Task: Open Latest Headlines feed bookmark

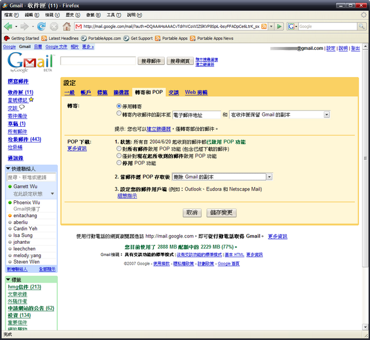Action: pos(60,38)
